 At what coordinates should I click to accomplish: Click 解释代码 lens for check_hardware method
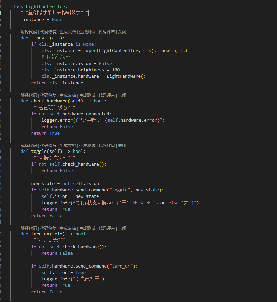(x=29, y=95)
